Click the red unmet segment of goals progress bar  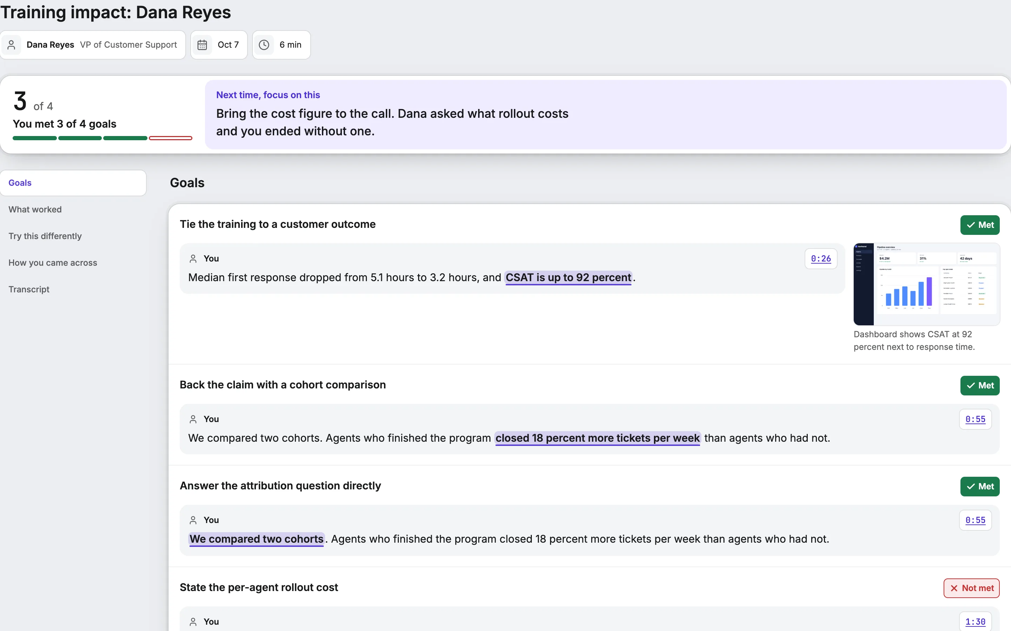point(171,138)
